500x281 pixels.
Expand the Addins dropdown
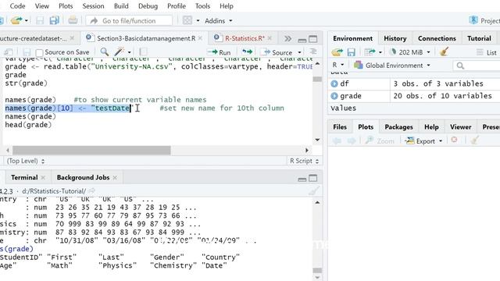click(x=219, y=21)
